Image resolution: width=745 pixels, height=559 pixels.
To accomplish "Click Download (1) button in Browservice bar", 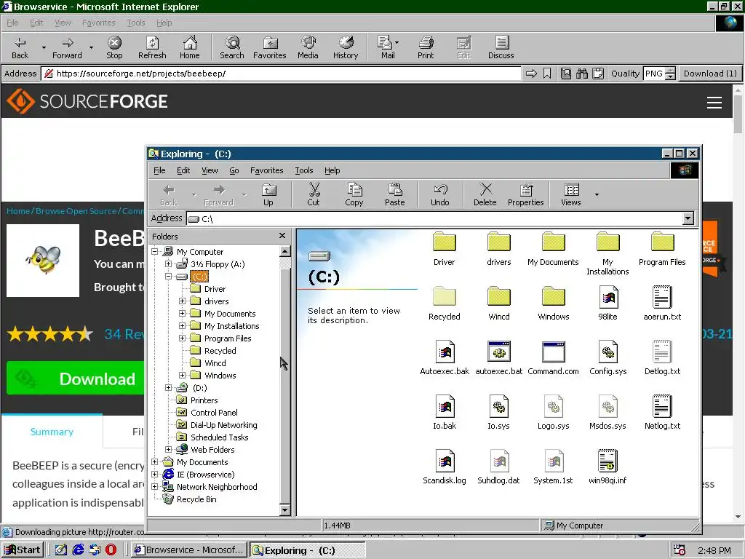I will pyautogui.click(x=710, y=74).
